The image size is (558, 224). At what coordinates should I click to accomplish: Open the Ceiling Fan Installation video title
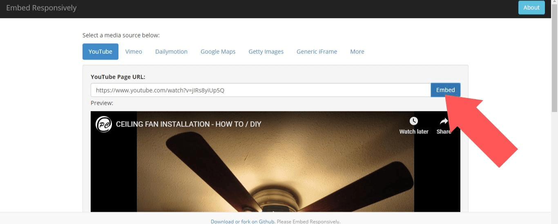click(x=188, y=124)
